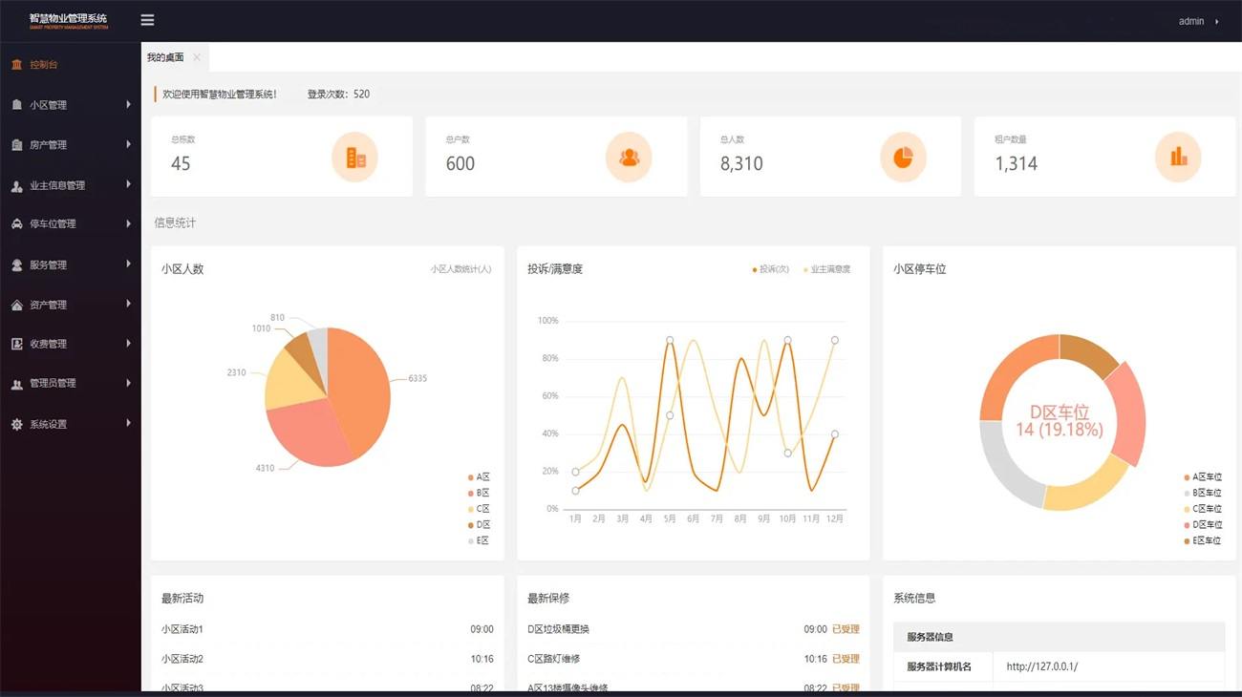Click the hamburger menu icon in the top bar
This screenshot has width=1242, height=697.
pyautogui.click(x=147, y=19)
